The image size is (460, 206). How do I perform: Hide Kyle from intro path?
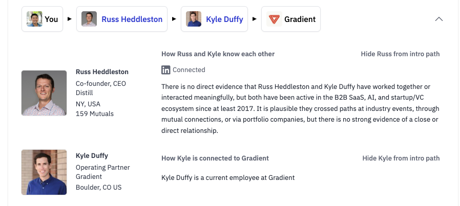[401, 158]
